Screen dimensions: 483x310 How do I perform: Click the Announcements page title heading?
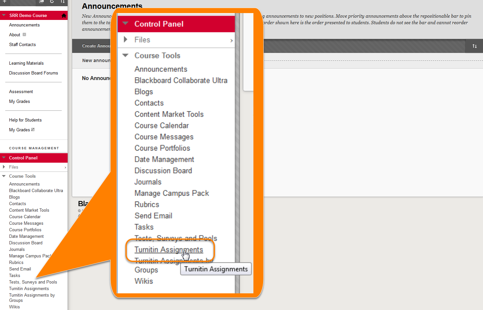click(112, 6)
